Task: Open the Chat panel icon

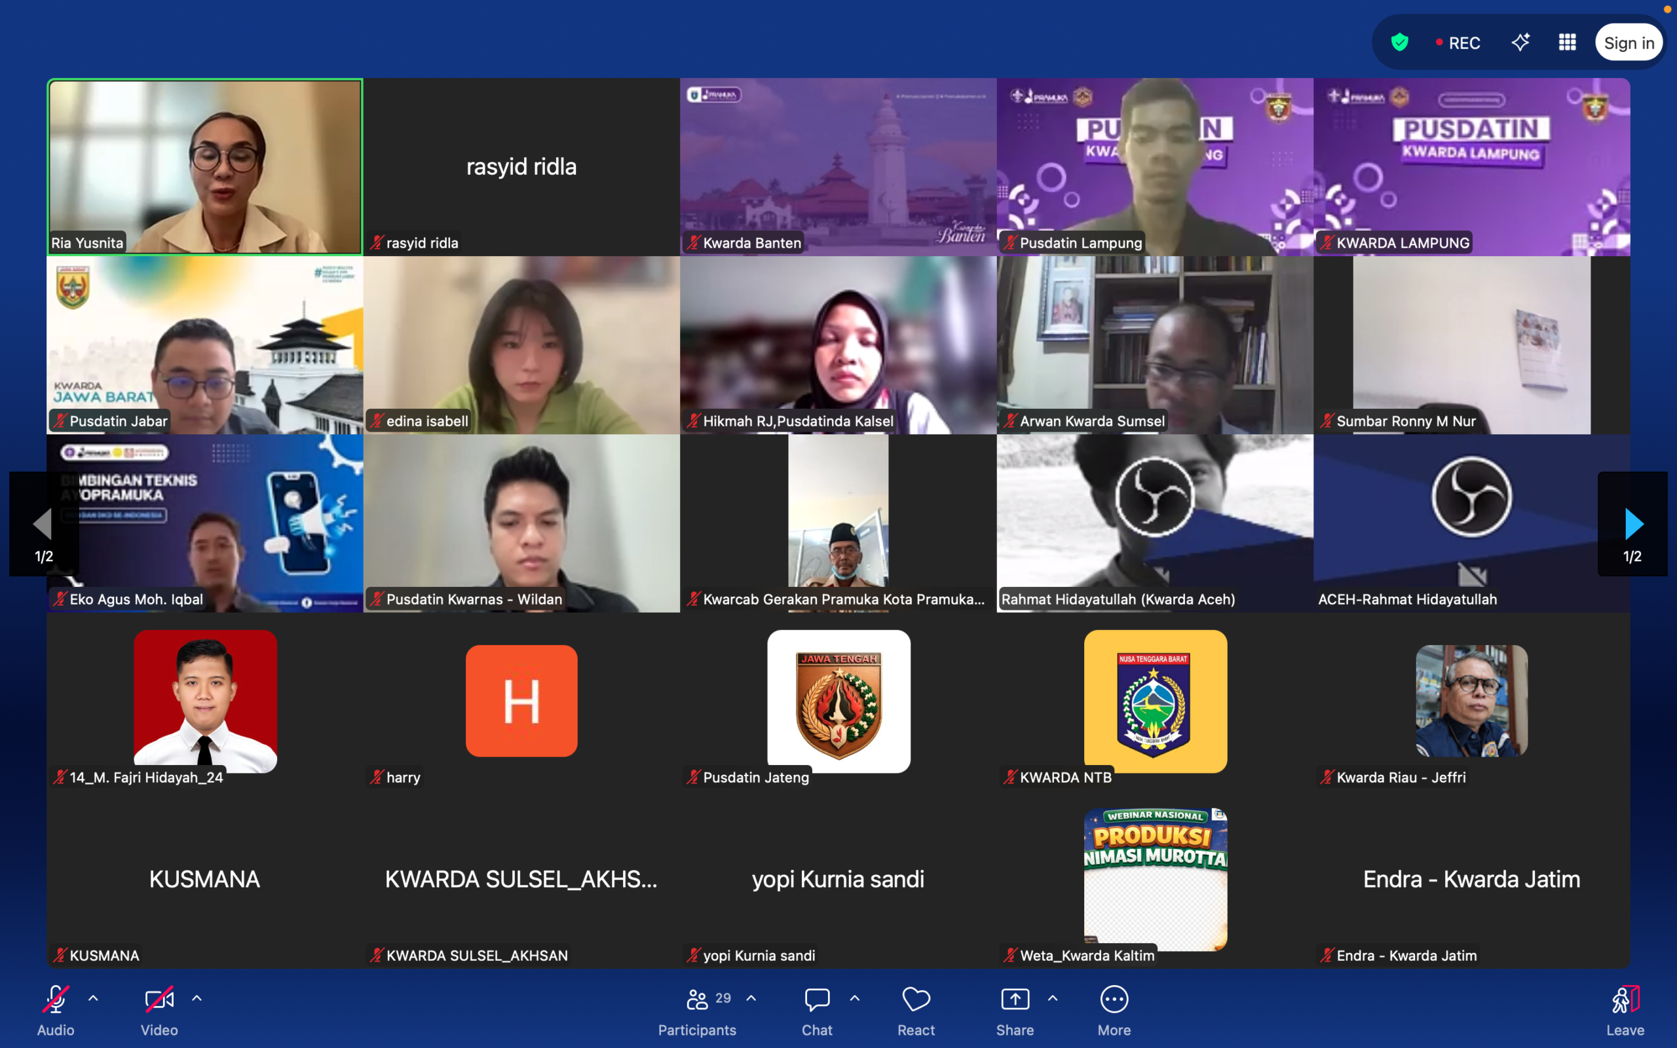Action: [x=817, y=1000]
